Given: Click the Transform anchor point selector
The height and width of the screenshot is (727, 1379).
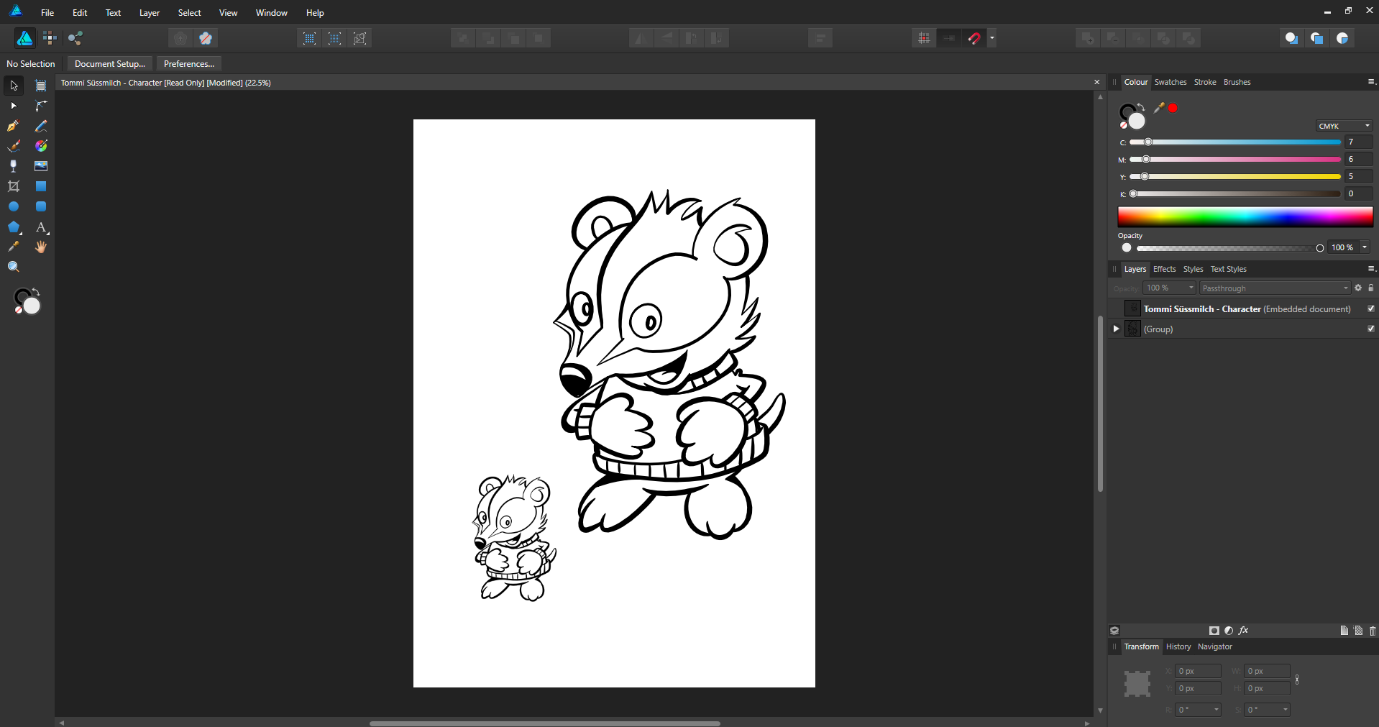Looking at the screenshot, I should point(1137,683).
